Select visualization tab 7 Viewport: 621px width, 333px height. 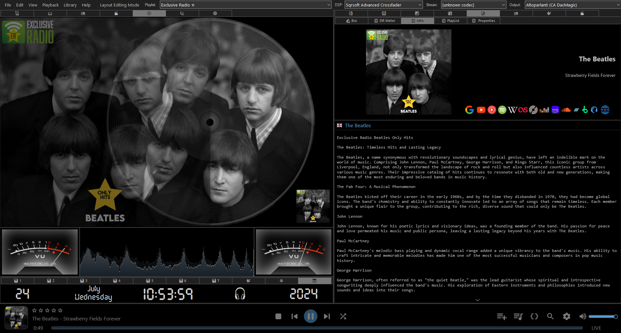point(216,281)
